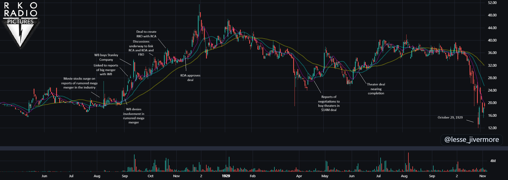Viewport: 508px width, 180px height.
Task: Click the 'WB buys Stanley Company' annotation
Action: tap(106, 57)
